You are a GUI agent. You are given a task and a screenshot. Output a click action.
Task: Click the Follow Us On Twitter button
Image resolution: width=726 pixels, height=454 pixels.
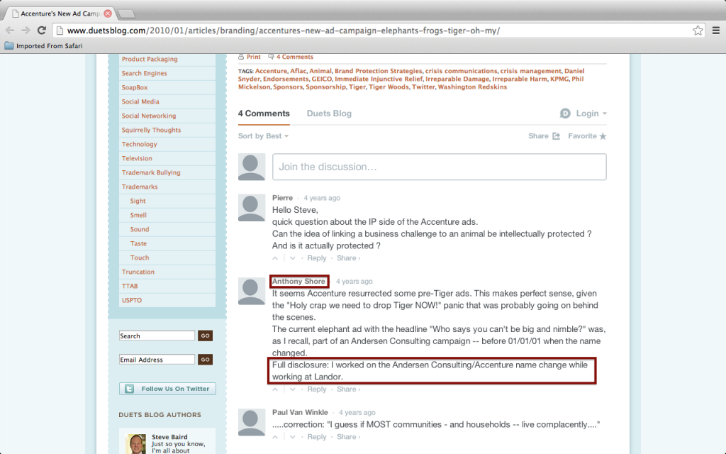[x=167, y=389]
